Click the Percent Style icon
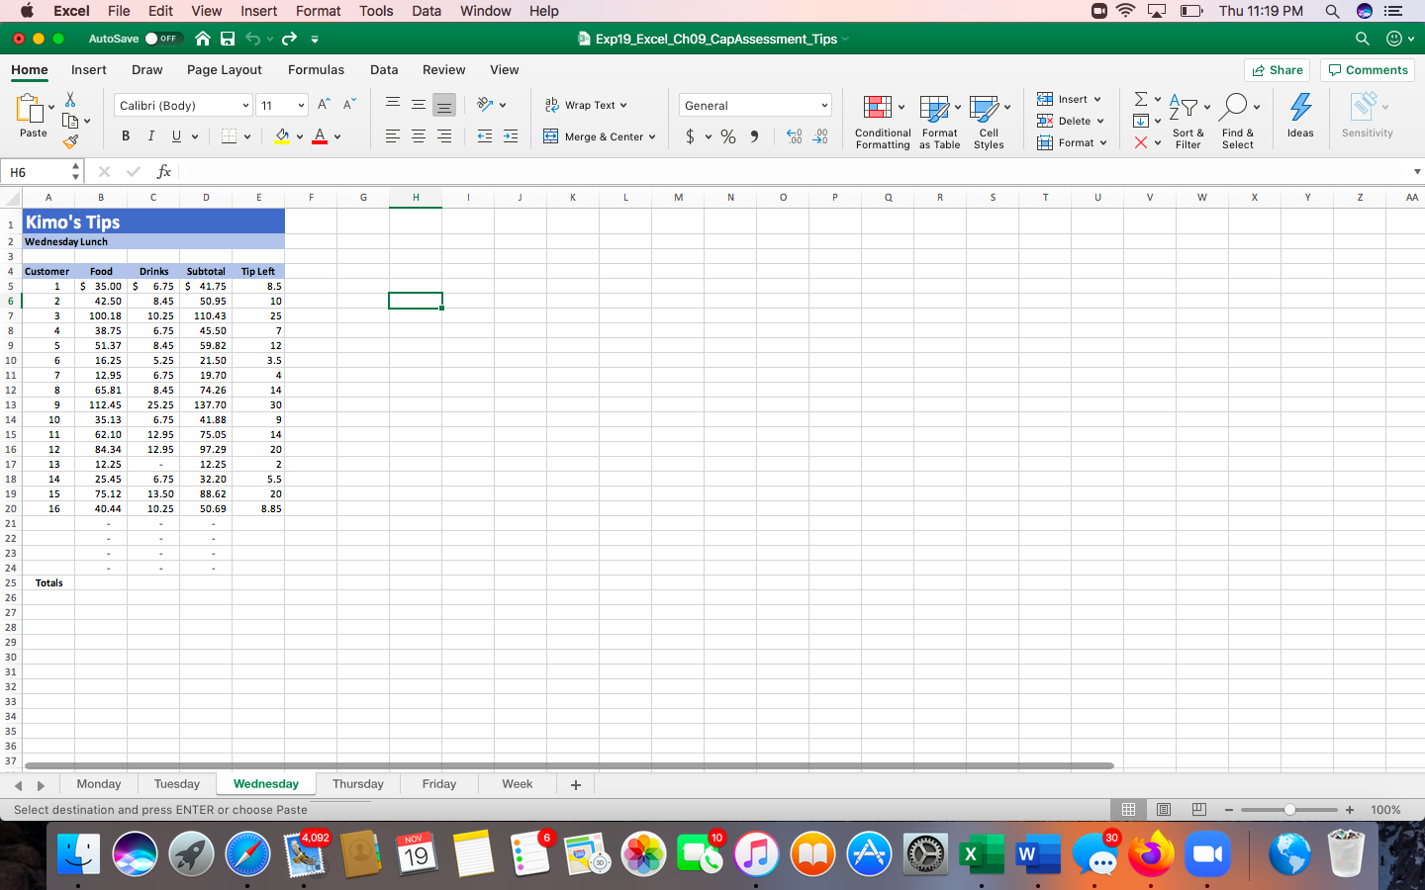Image resolution: width=1425 pixels, height=890 pixels. pyautogui.click(x=728, y=136)
